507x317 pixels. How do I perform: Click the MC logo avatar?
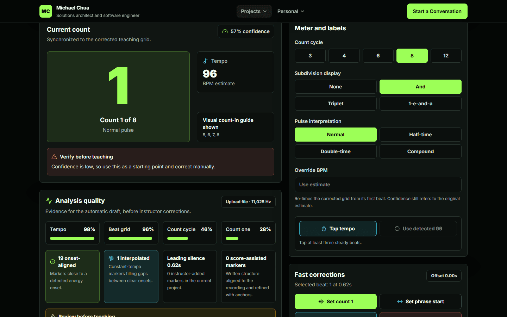[x=46, y=11]
